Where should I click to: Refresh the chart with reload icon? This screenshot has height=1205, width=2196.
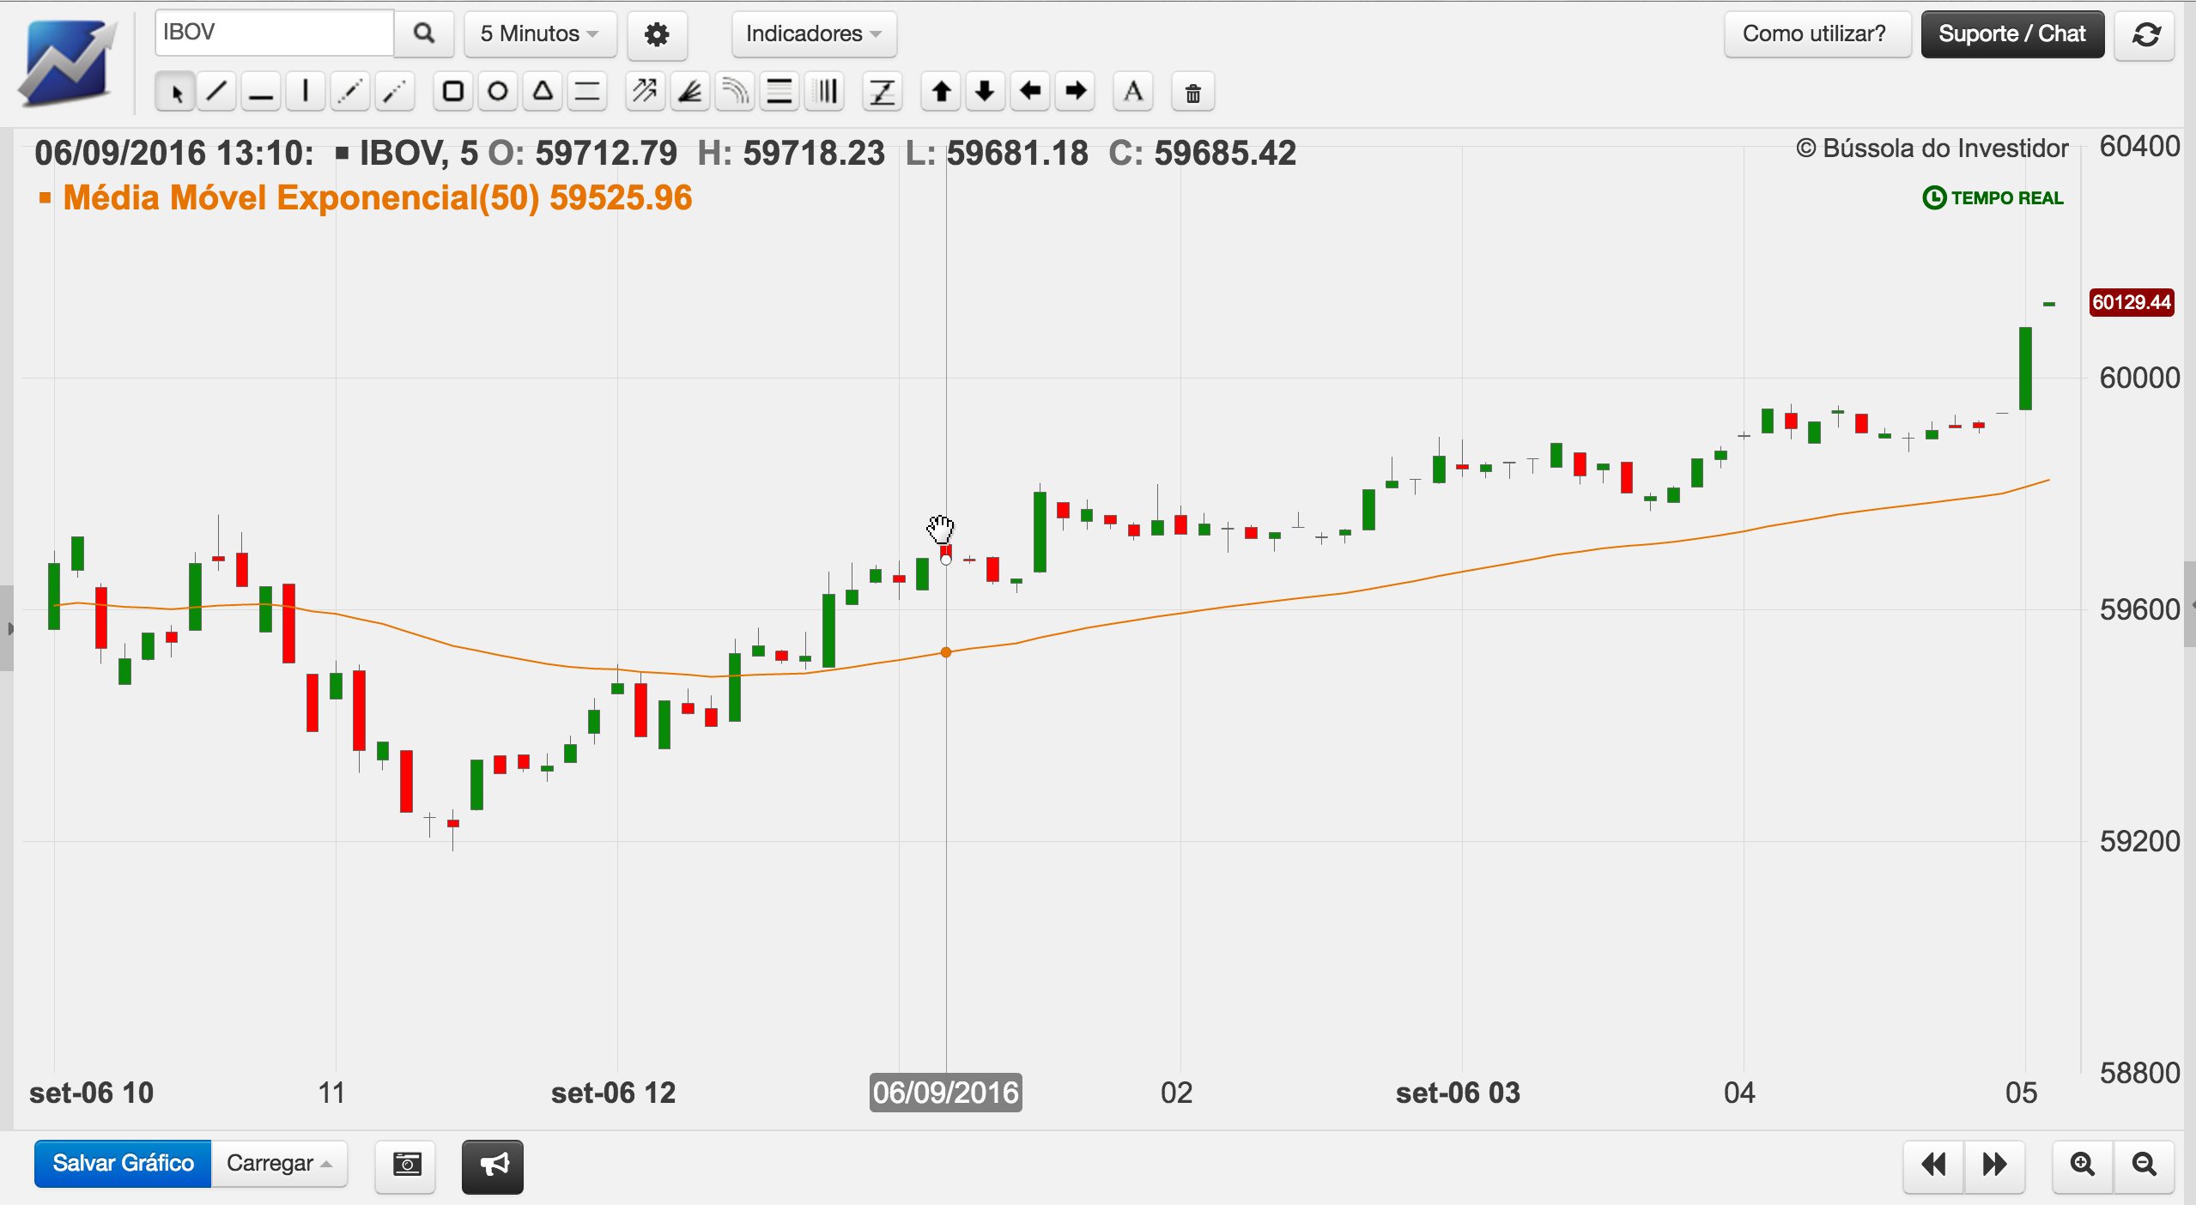(x=2144, y=35)
